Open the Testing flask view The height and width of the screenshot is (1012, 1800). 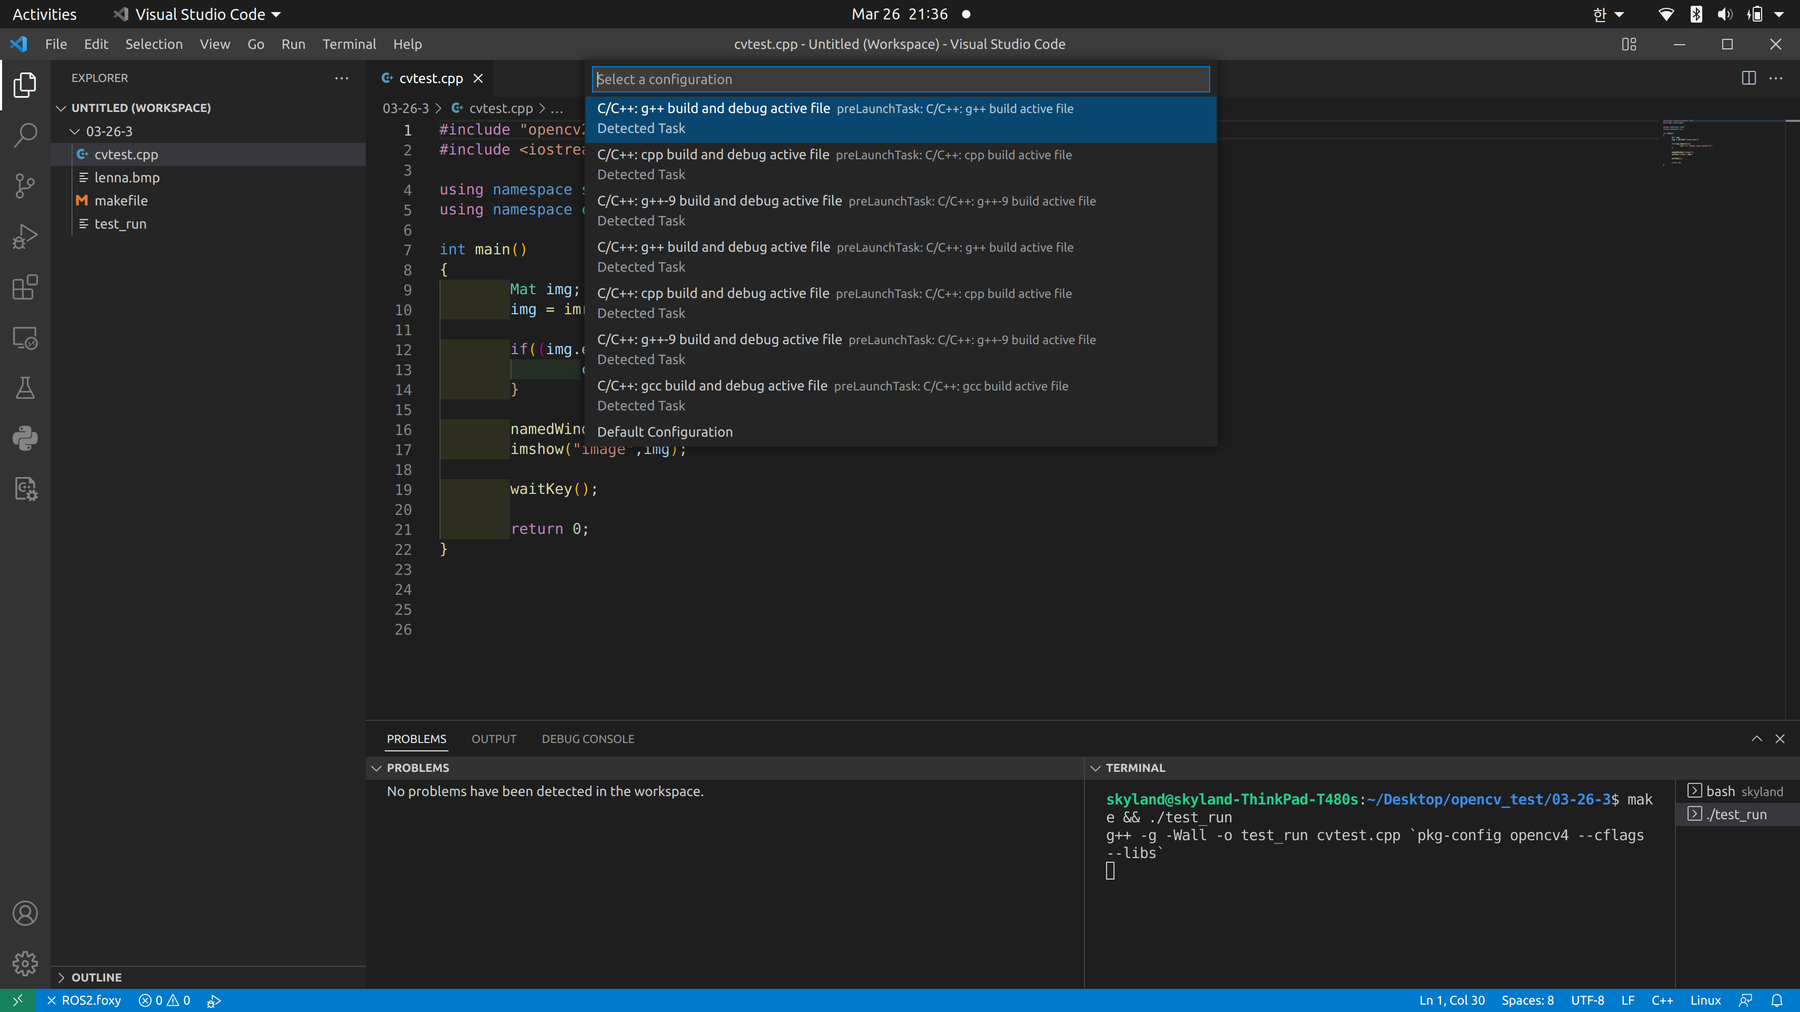tap(25, 388)
